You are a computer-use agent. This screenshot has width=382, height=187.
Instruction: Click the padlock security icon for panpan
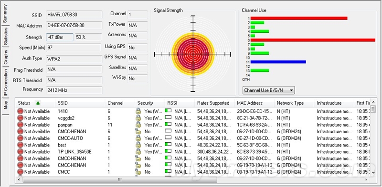pyautogui.click(x=138, y=125)
